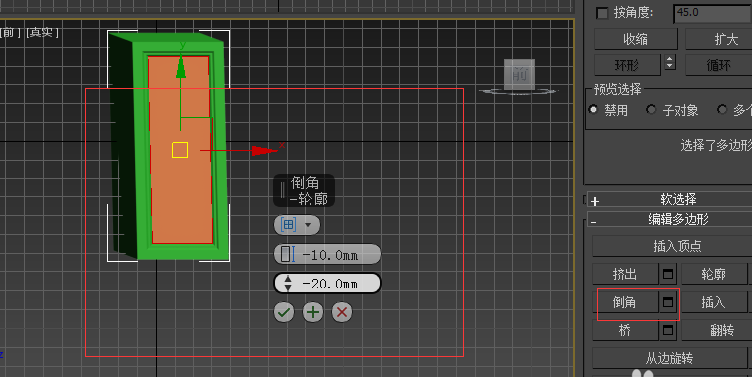Select the 禁用 preview radio button
The width and height of the screenshot is (752, 377).
click(593, 110)
